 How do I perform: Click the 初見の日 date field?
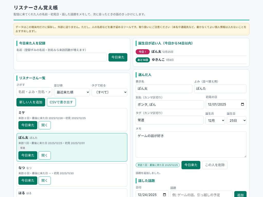click(226, 104)
